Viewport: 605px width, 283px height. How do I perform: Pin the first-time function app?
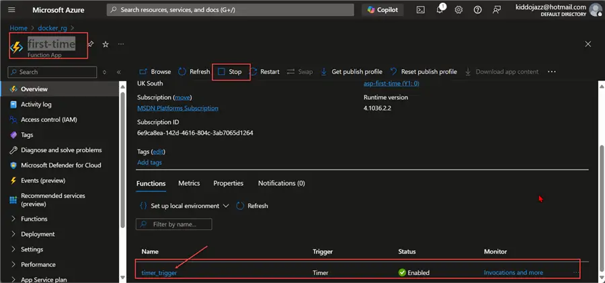(90, 44)
